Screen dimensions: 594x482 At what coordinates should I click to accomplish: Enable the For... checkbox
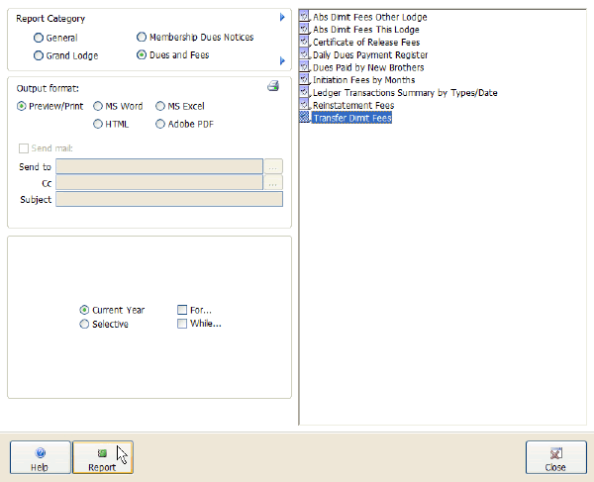[182, 310]
